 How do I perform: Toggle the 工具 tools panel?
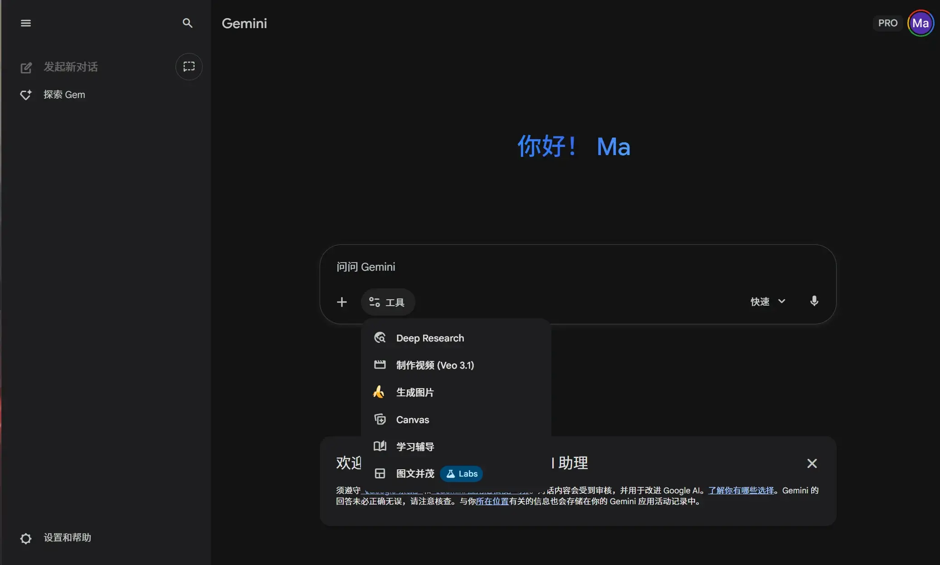(x=388, y=302)
